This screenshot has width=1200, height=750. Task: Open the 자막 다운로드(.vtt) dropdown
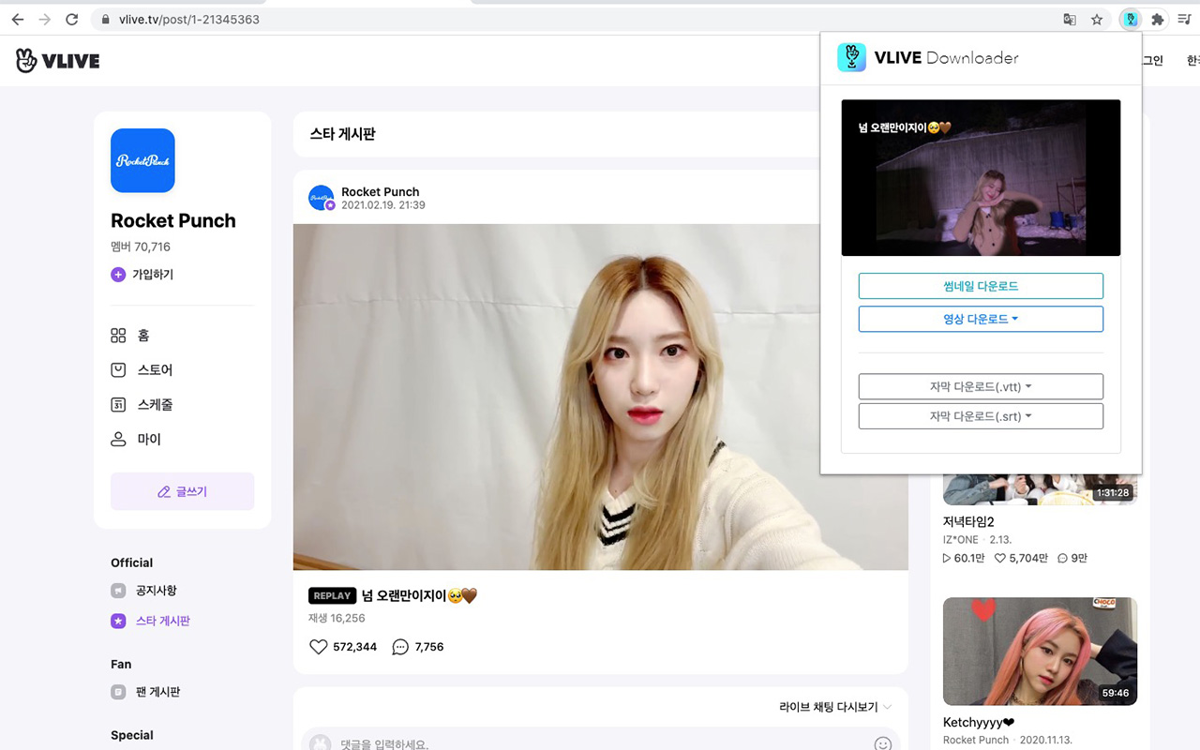click(x=981, y=386)
